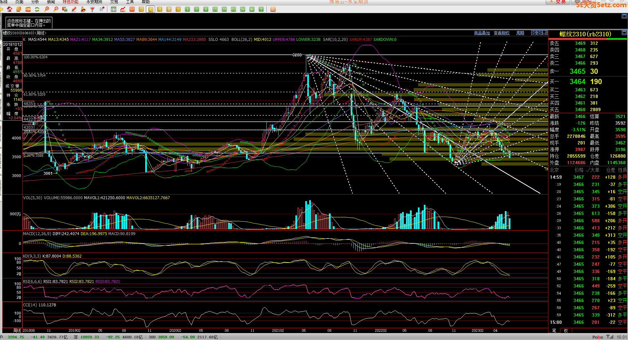The height and width of the screenshot is (340, 628).
Task: Select the red pencil drawing tool
Action: (x=74, y=9)
